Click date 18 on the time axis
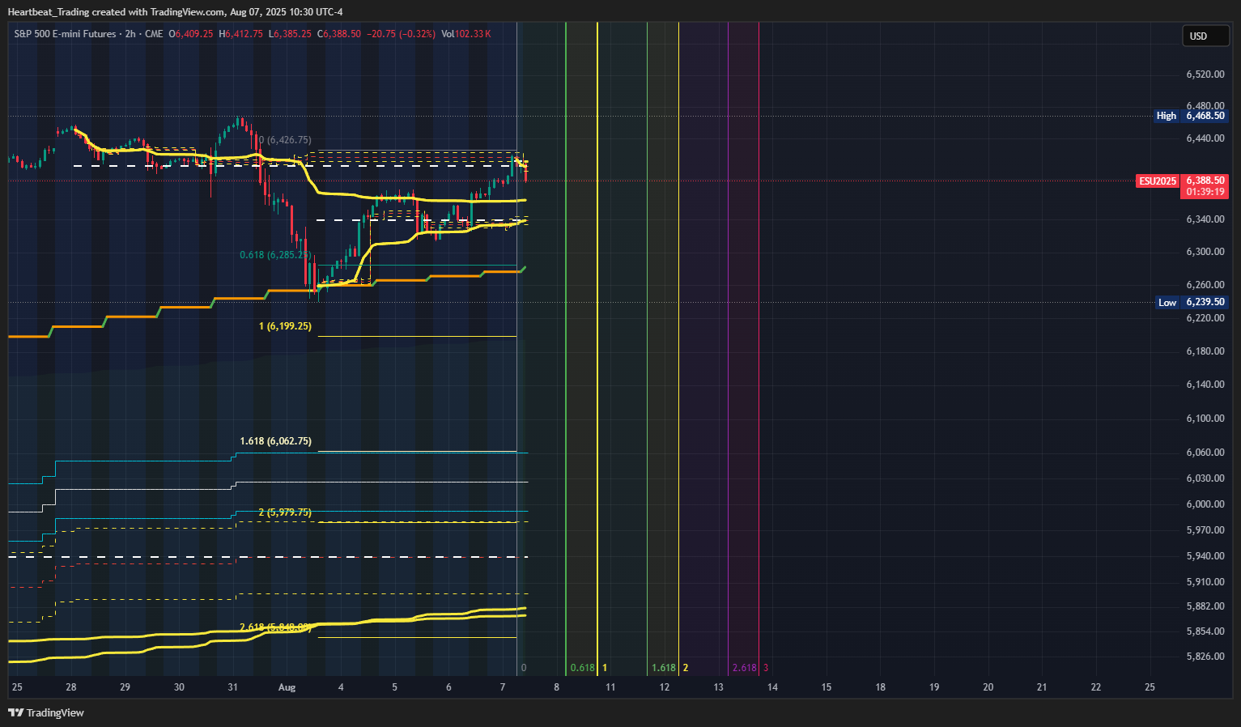 (x=880, y=687)
